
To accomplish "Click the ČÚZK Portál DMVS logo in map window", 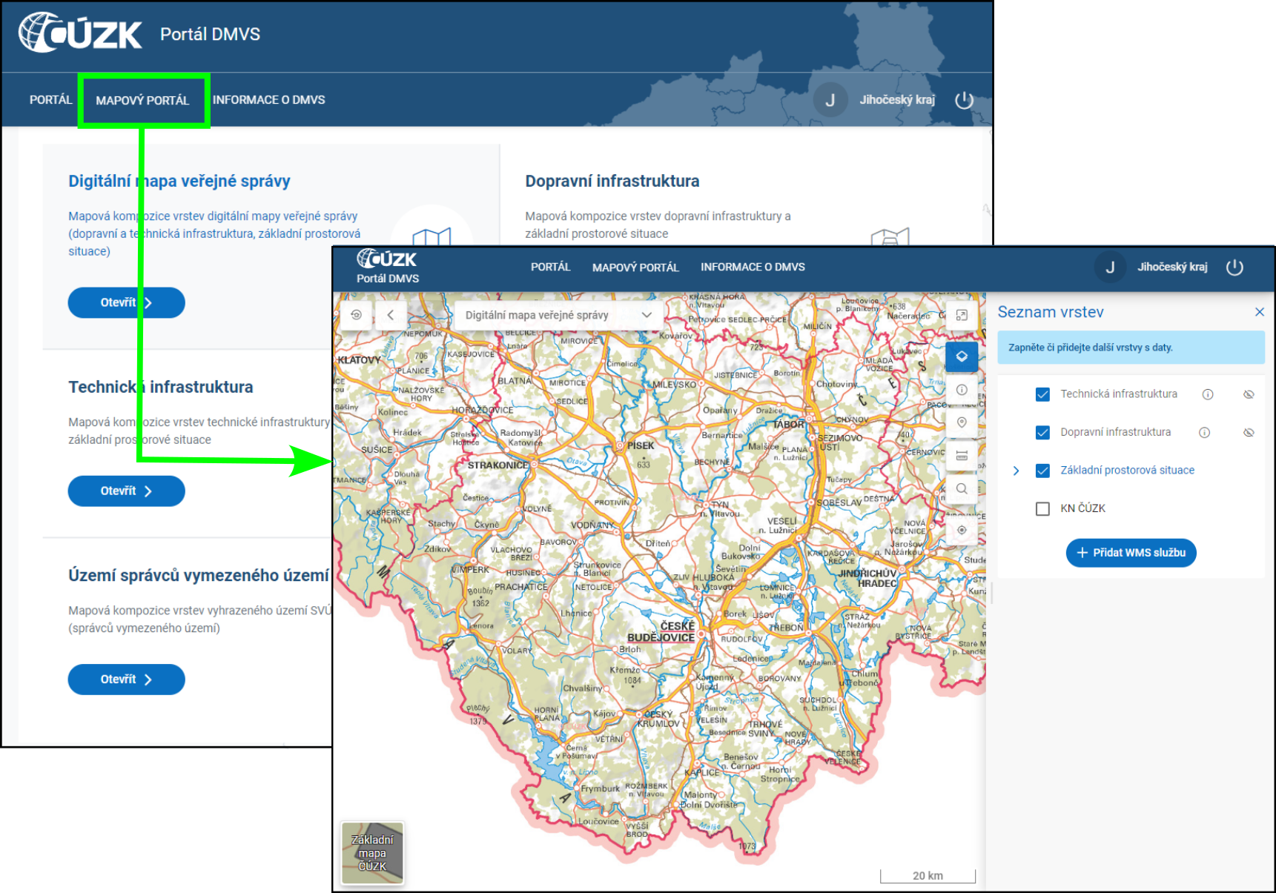I will click(388, 267).
